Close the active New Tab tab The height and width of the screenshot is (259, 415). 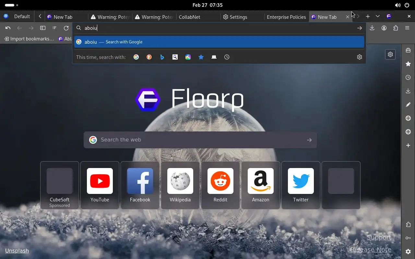coord(348,17)
